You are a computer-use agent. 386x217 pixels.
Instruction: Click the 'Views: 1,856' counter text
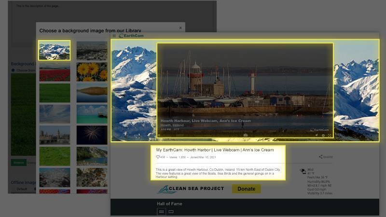(178, 157)
